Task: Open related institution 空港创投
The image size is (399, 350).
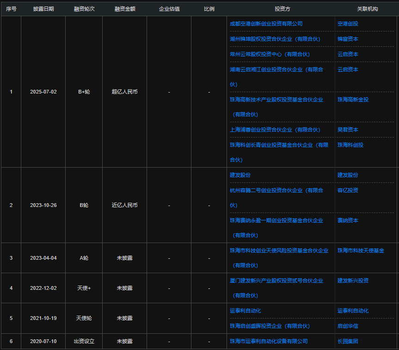Action: point(348,24)
